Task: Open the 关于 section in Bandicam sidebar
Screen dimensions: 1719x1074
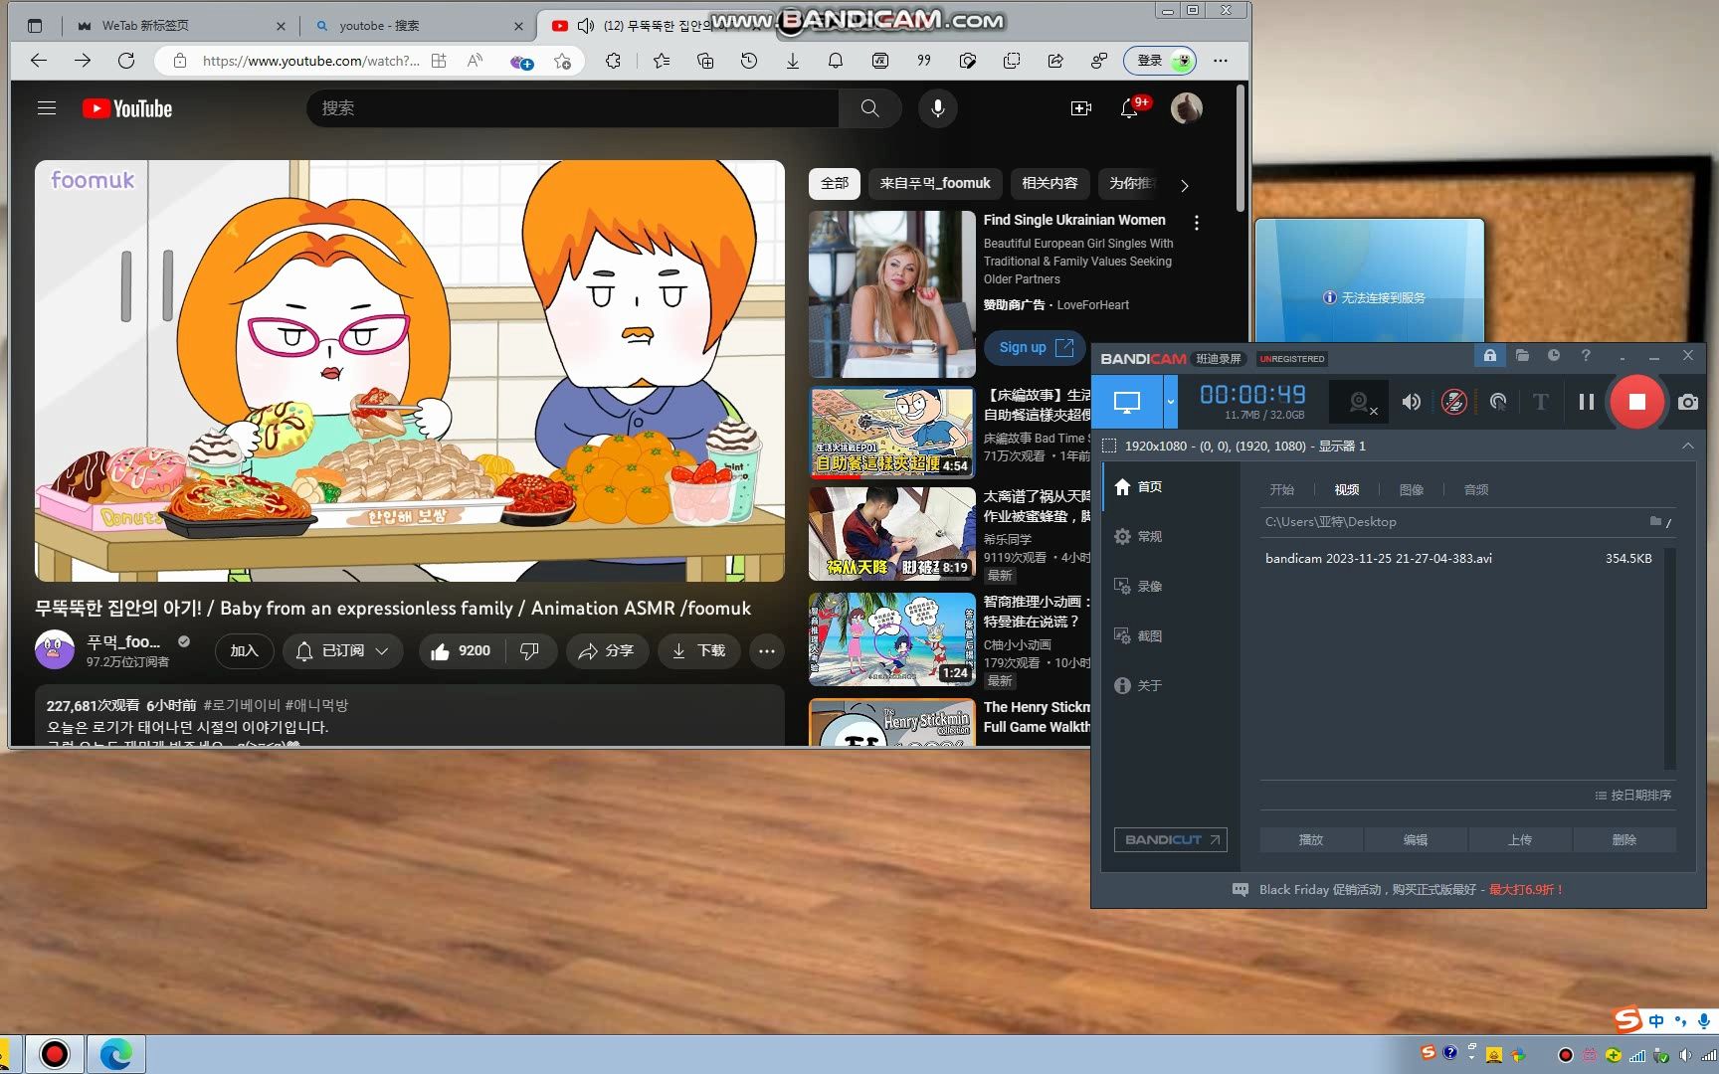Action: [x=1139, y=685]
